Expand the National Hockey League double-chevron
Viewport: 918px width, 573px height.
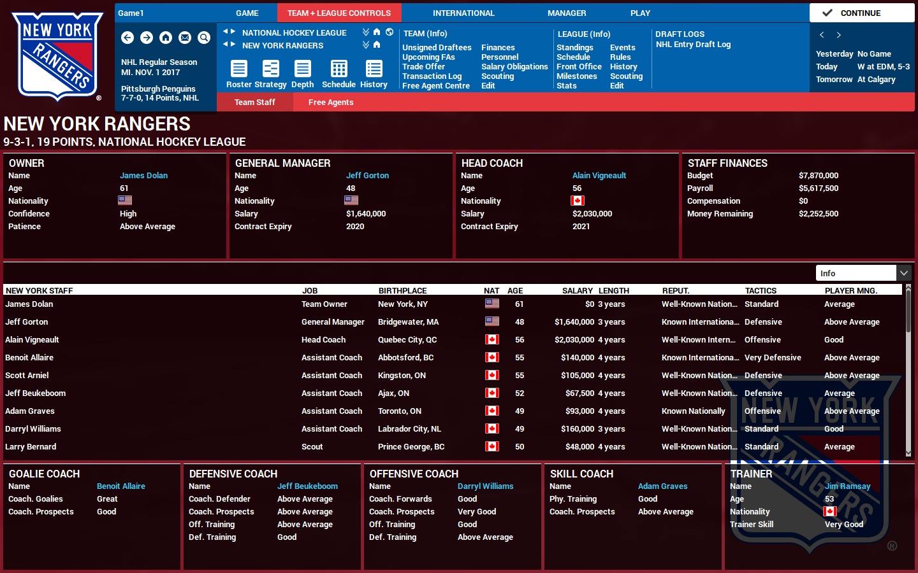(x=365, y=32)
